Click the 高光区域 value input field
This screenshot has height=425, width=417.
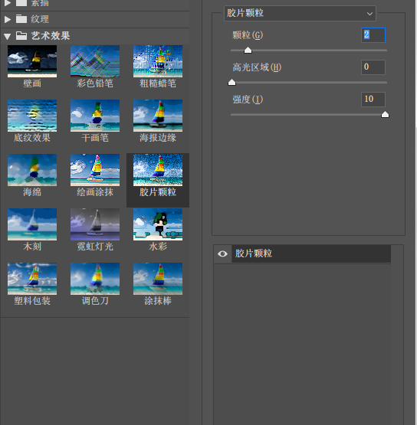[x=373, y=67]
